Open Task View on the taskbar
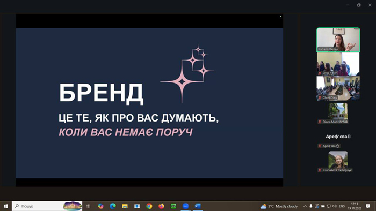Viewport: 376px width, 211px height. click(88, 206)
